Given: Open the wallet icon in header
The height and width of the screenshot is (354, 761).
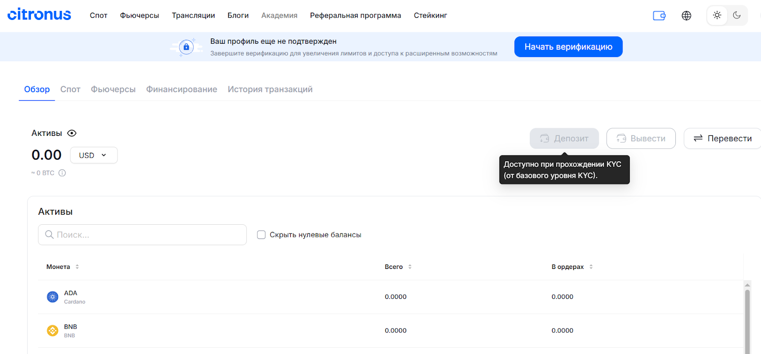Looking at the screenshot, I should pyautogui.click(x=659, y=16).
